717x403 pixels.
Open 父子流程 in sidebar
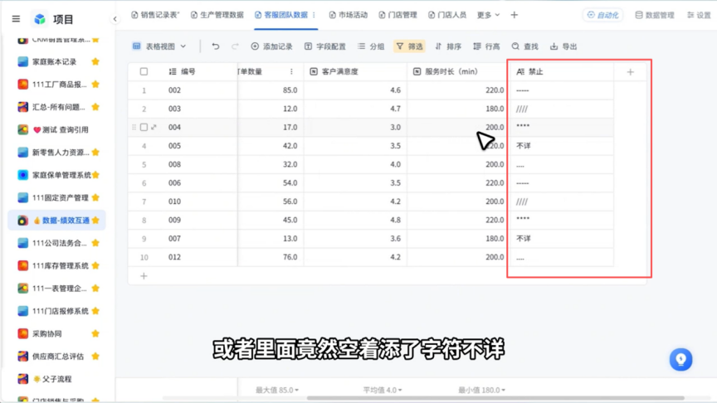[x=57, y=379]
